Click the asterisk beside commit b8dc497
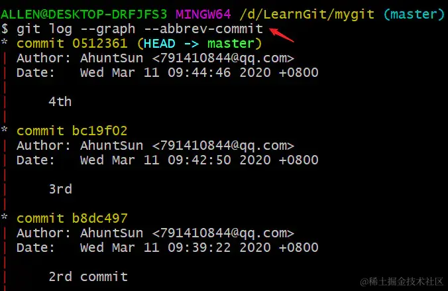The height and width of the screenshot is (291, 448). (4, 217)
